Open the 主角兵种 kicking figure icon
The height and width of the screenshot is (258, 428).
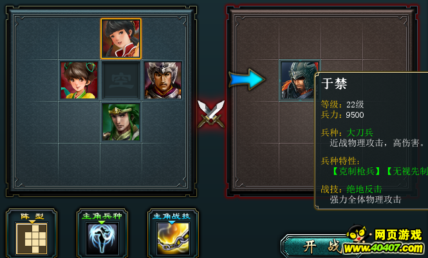pos(102,238)
